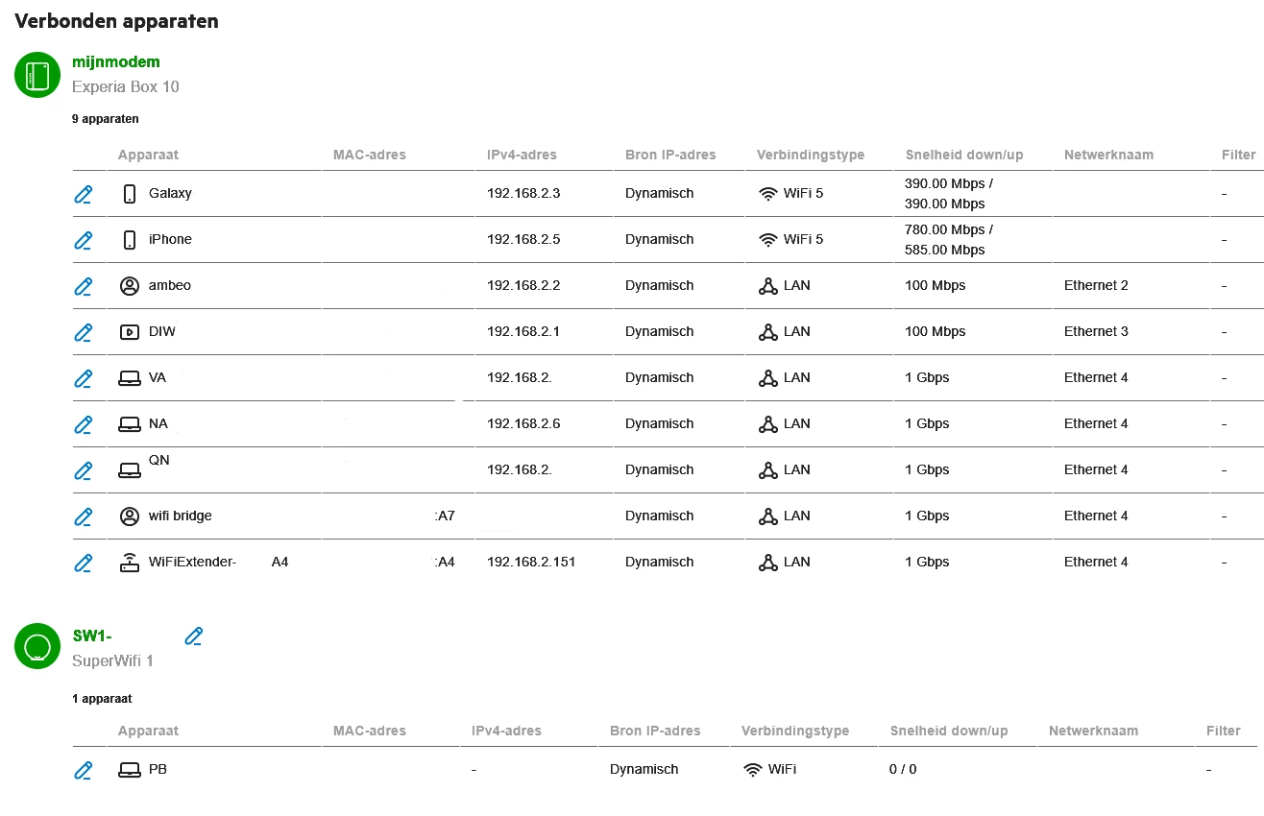This screenshot has width=1264, height=816.
Task: Edit the DIW device row
Action: (84, 332)
